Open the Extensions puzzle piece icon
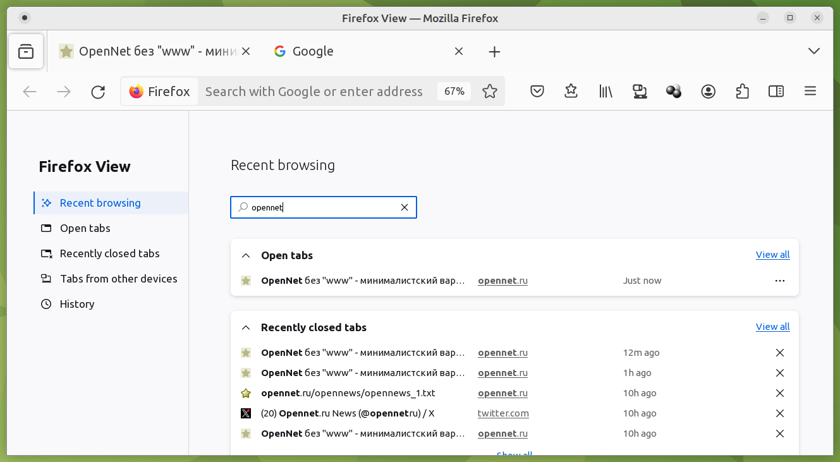Viewport: 840px width, 462px height. [742, 92]
